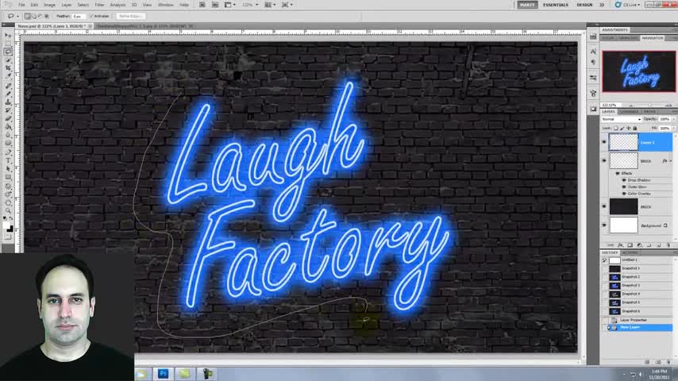The width and height of the screenshot is (678, 381).
Task: Select the Move tool
Action: click(x=8, y=36)
